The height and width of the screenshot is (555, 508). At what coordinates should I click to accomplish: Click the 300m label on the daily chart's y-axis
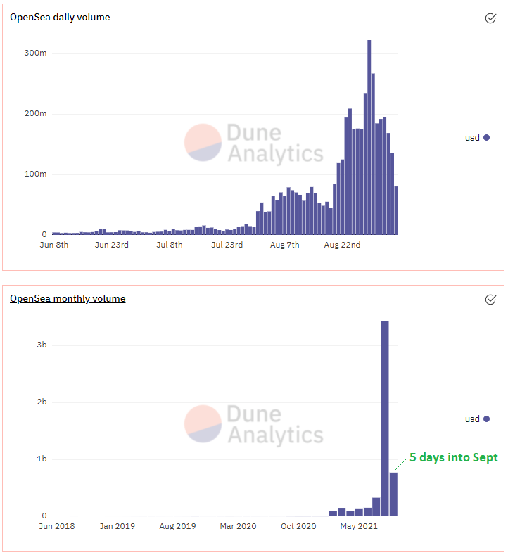click(35, 53)
